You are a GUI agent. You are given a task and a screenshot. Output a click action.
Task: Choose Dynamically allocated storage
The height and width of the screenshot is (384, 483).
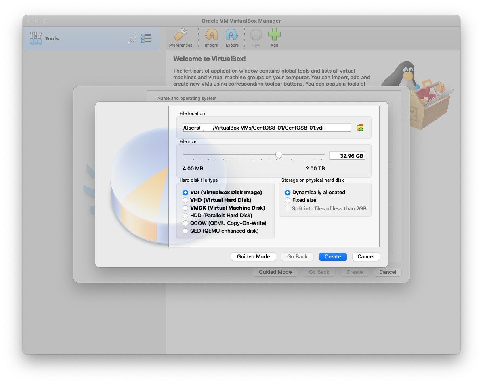click(315, 193)
